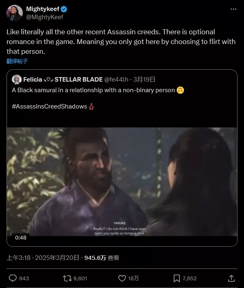244x288 pixels.
Task: Bookmark the post with the bookmark icon
Action: click(x=177, y=278)
